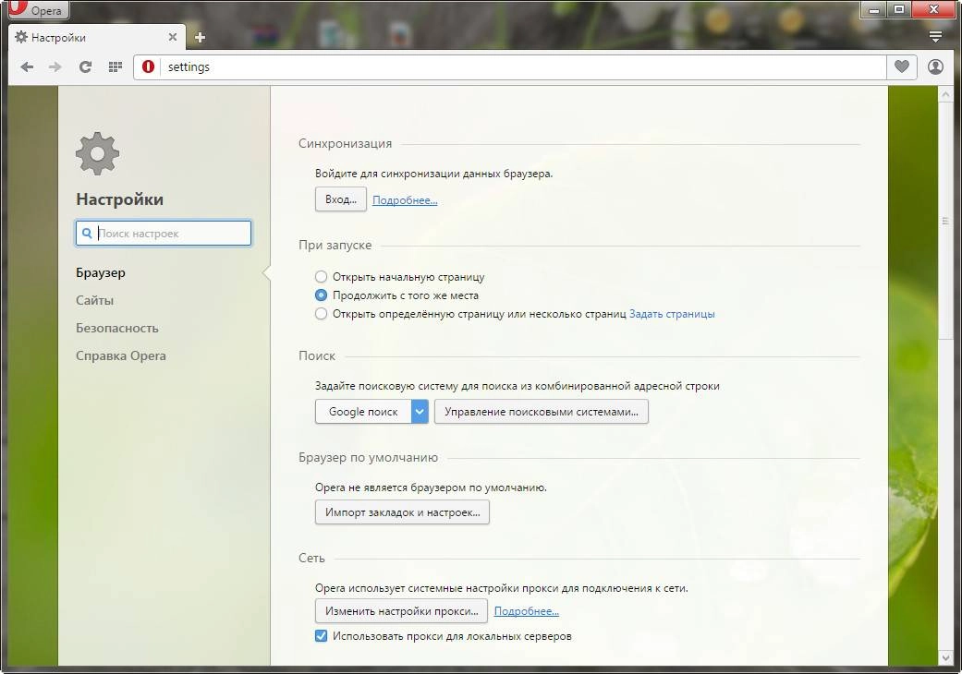Open Подробнее link under Сеть

tap(527, 611)
